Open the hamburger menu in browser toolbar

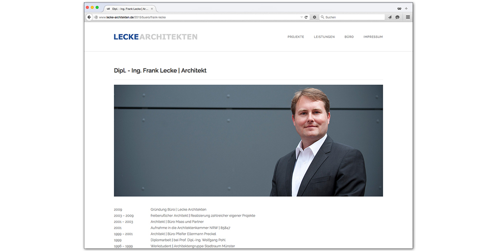tap(408, 17)
